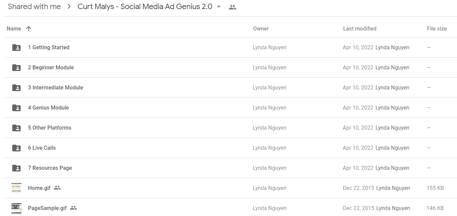Screen dimensions: 457x216
Task: Select the 3 Intermediate Module folder name
Action: (56, 88)
